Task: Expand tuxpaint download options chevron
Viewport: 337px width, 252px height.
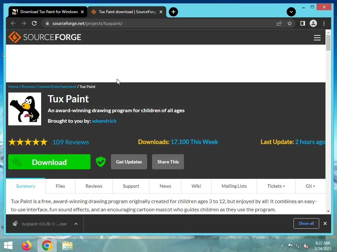Action: (76, 224)
